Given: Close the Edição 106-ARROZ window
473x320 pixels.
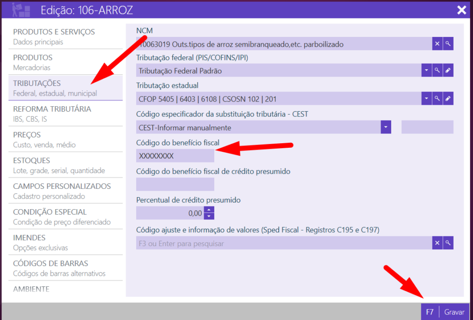Looking at the screenshot, I should [461, 10].
